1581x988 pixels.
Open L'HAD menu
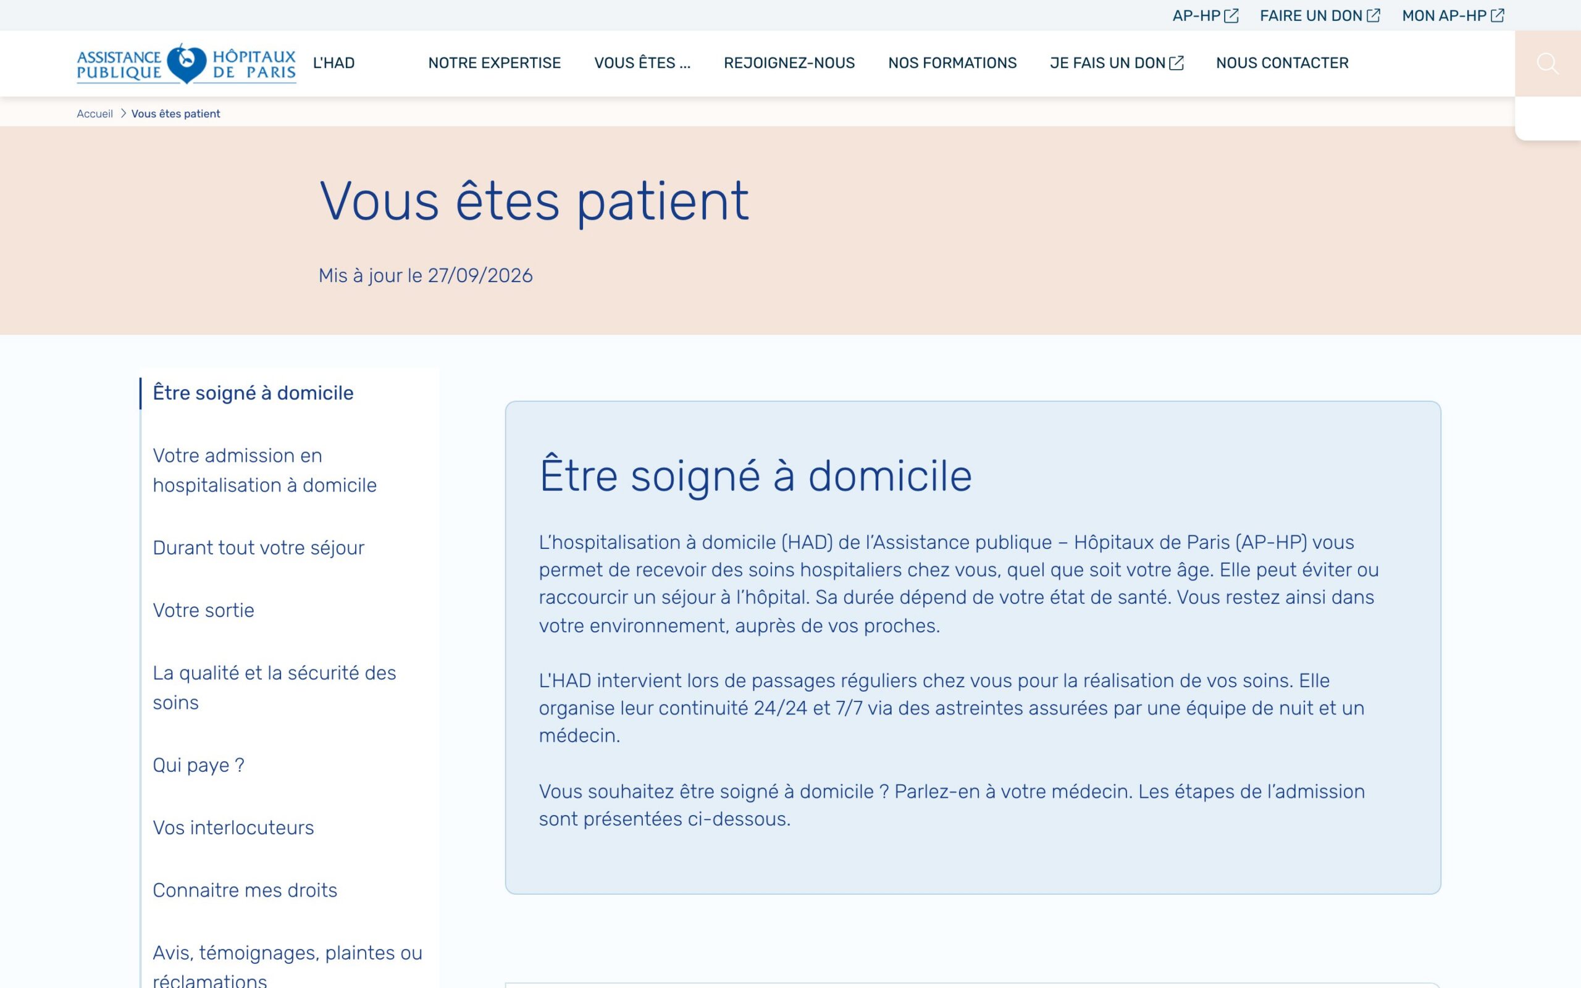click(x=334, y=63)
